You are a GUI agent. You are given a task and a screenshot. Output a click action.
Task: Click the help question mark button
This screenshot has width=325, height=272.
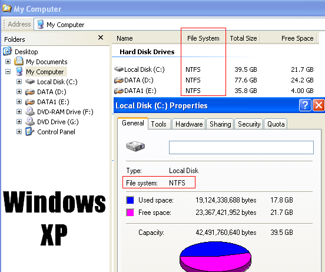coord(305,105)
